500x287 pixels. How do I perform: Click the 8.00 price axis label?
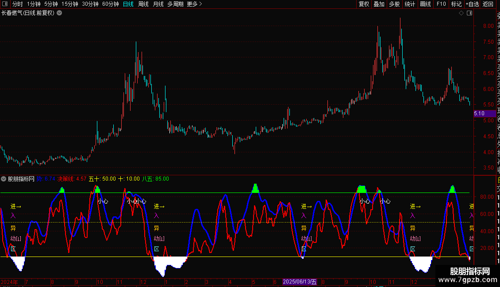(488, 26)
